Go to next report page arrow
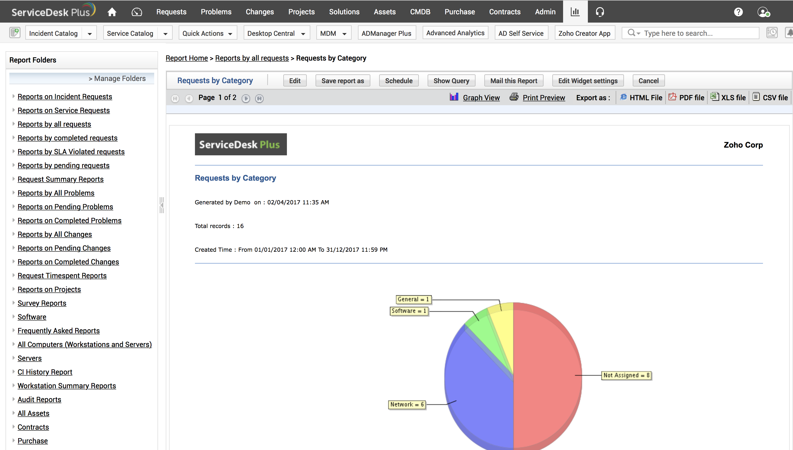This screenshot has width=793, height=450. click(246, 98)
